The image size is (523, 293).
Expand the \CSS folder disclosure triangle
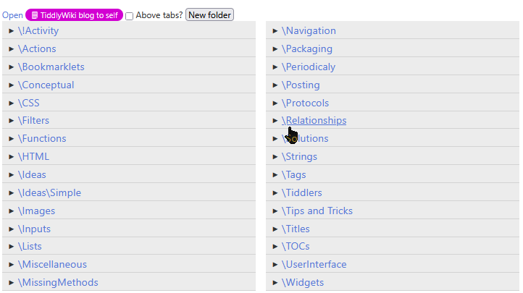(12, 103)
